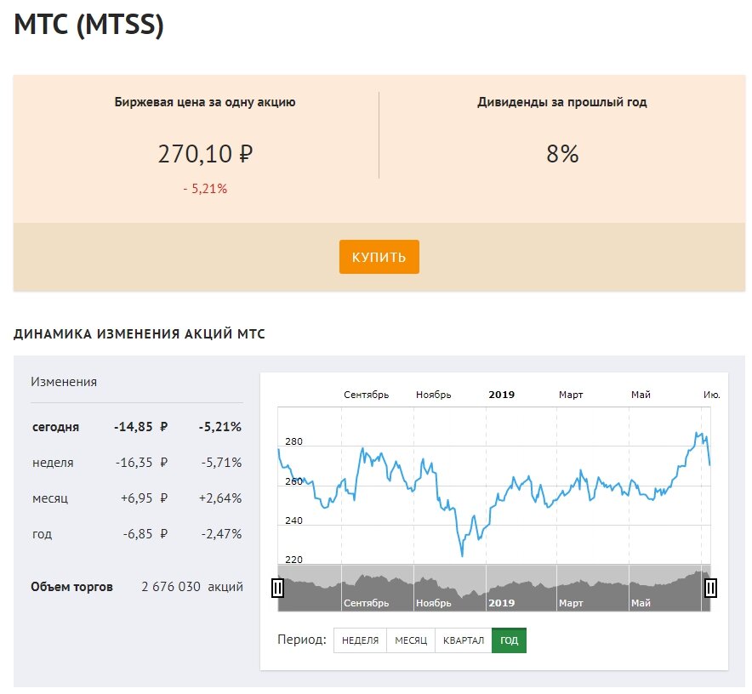
Task: Click the Сентябрь label above the chart
Action: coord(366,395)
